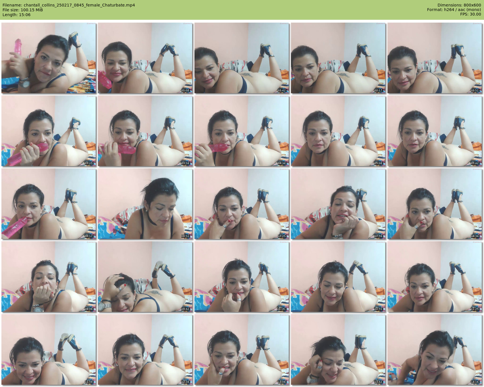Click the frame stamped 06:17

tap(49, 204)
